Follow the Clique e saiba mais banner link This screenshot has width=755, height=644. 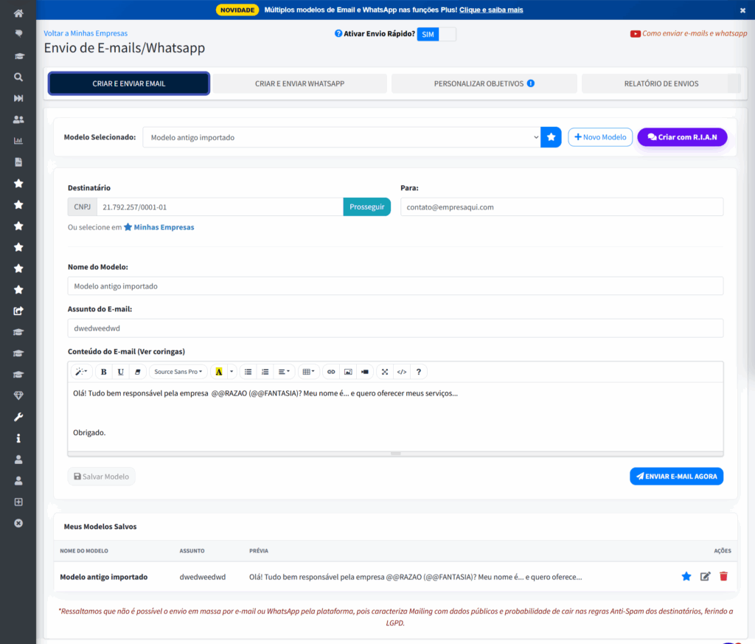491,10
